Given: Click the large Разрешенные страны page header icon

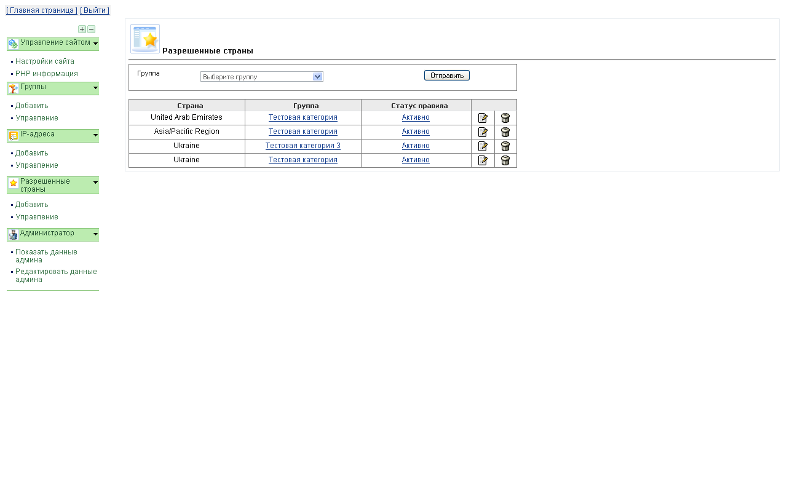Looking at the screenshot, I should pyautogui.click(x=145, y=39).
